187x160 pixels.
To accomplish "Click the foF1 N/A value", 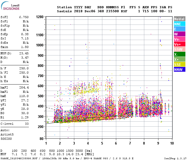I will 26,21.
